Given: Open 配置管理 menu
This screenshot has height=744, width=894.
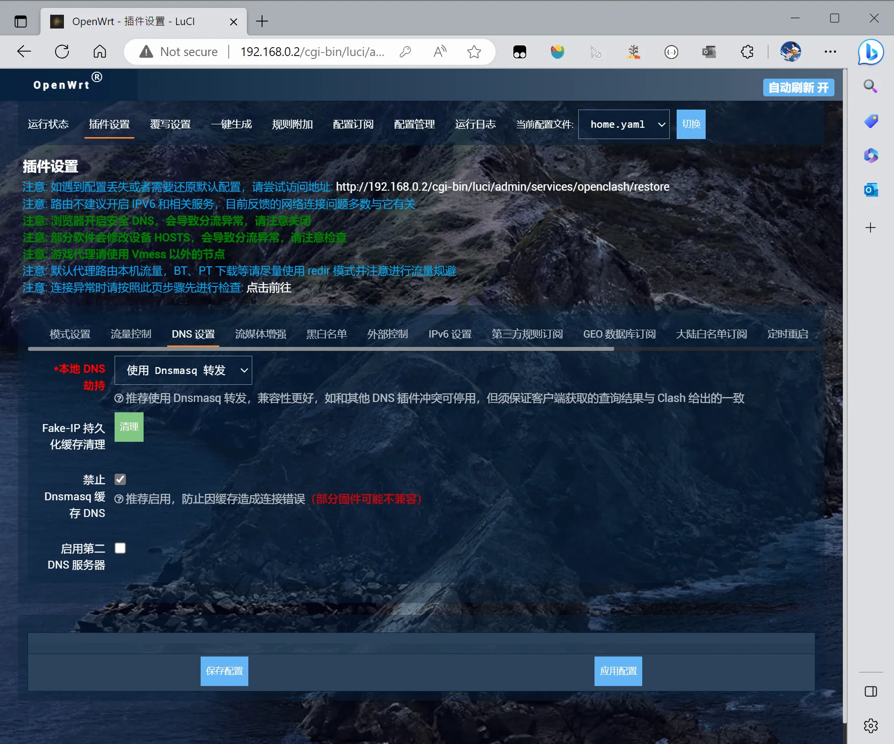Looking at the screenshot, I should click(414, 124).
